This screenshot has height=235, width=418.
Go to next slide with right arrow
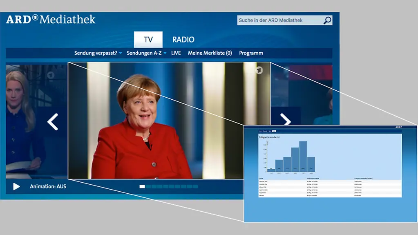285,119
